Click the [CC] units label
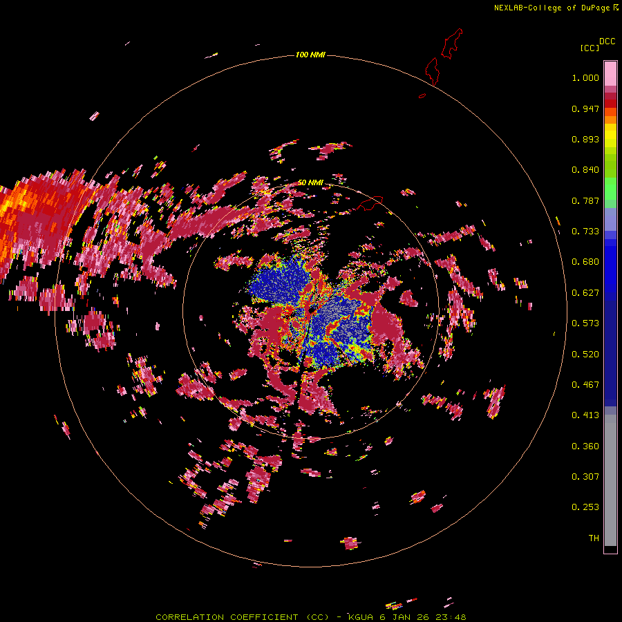The width and height of the screenshot is (622, 622). (x=590, y=48)
